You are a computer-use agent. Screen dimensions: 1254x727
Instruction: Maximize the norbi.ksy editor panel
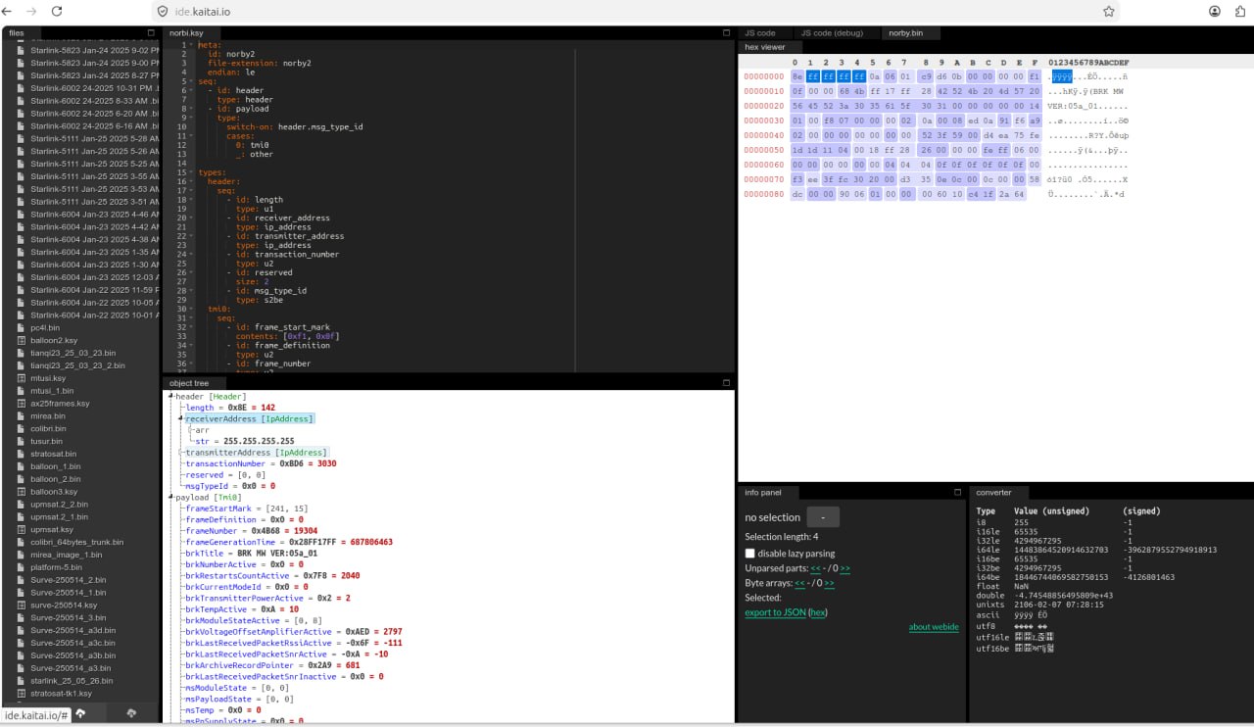coord(726,32)
